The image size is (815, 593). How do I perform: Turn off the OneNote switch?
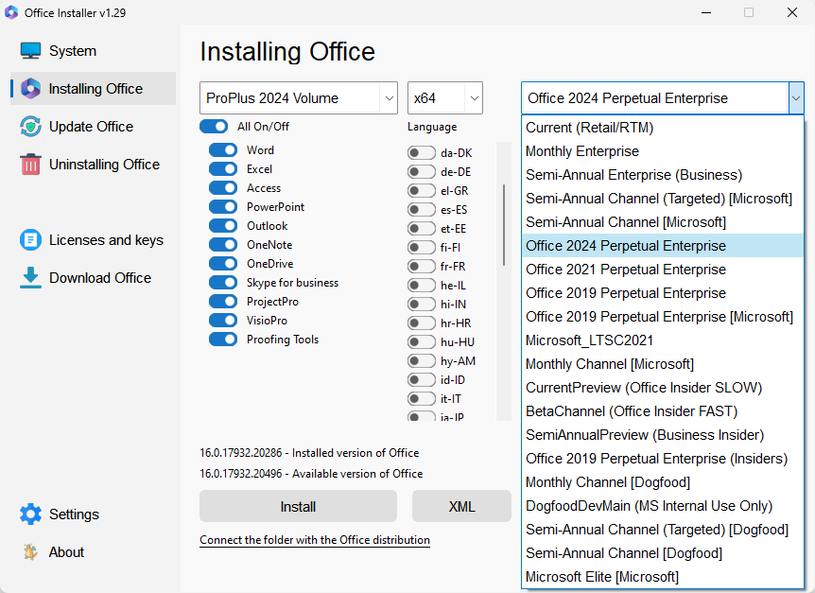tap(223, 244)
